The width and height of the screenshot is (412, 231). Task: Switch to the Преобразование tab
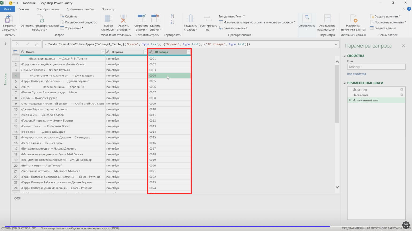[48, 9]
